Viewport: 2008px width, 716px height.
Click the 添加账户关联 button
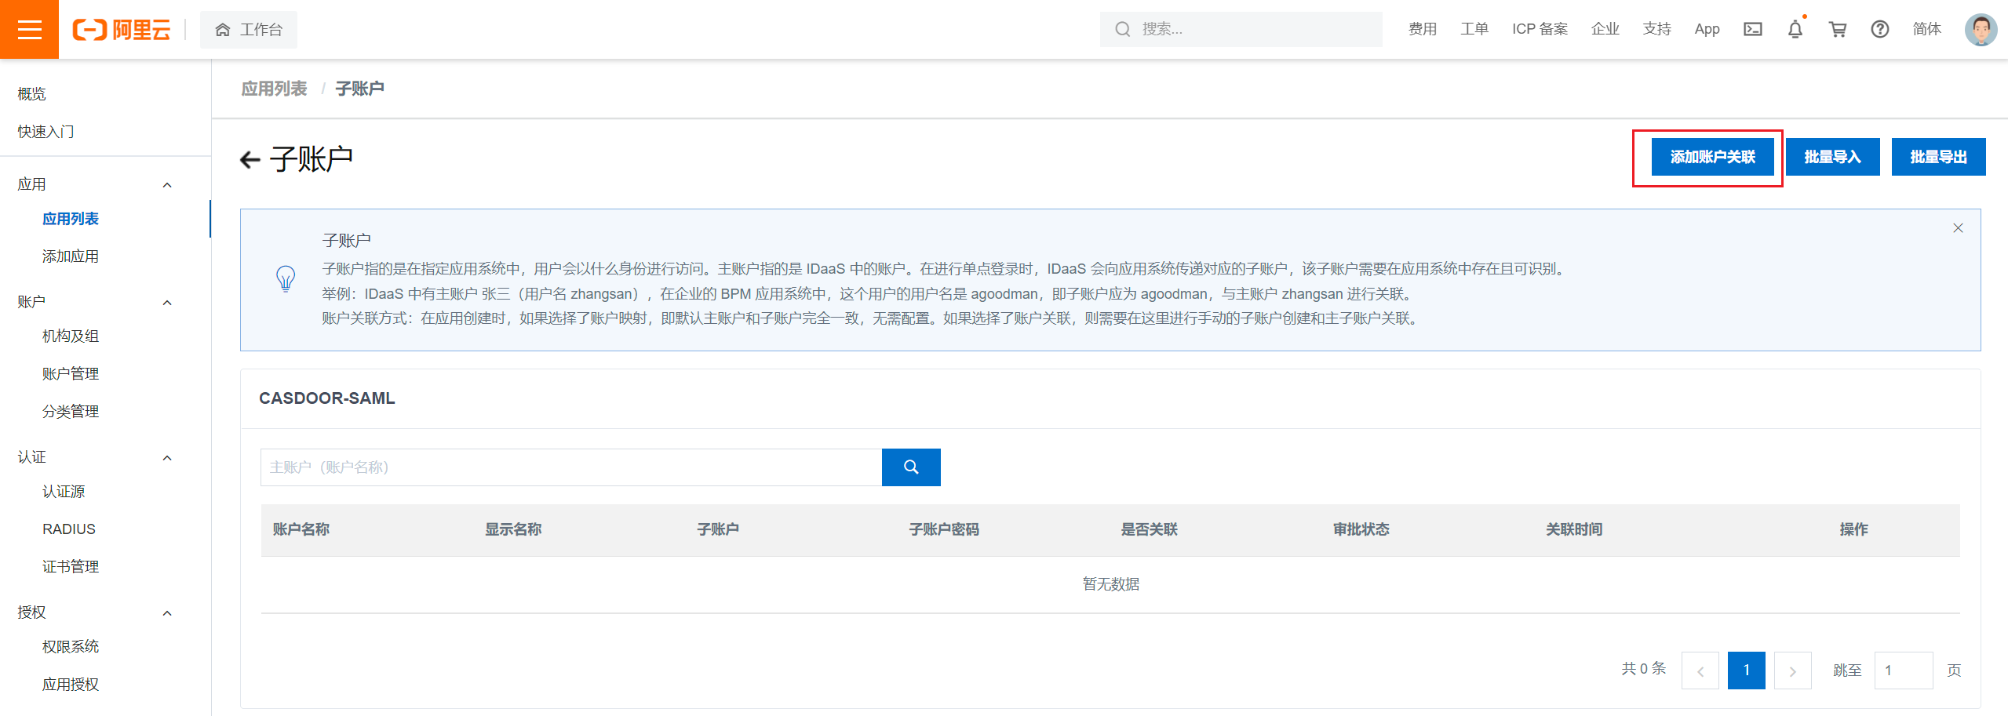coord(1711,156)
